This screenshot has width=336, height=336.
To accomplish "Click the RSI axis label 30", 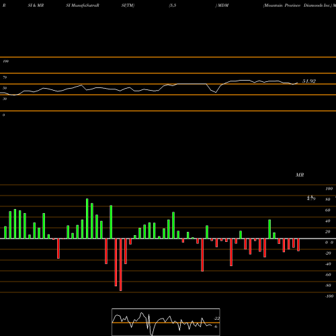I will 5,99.
